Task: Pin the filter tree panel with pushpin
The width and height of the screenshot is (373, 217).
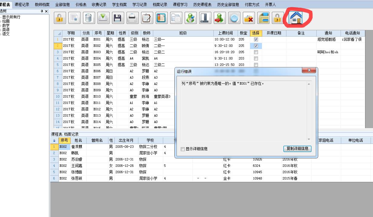Action: (42, 11)
